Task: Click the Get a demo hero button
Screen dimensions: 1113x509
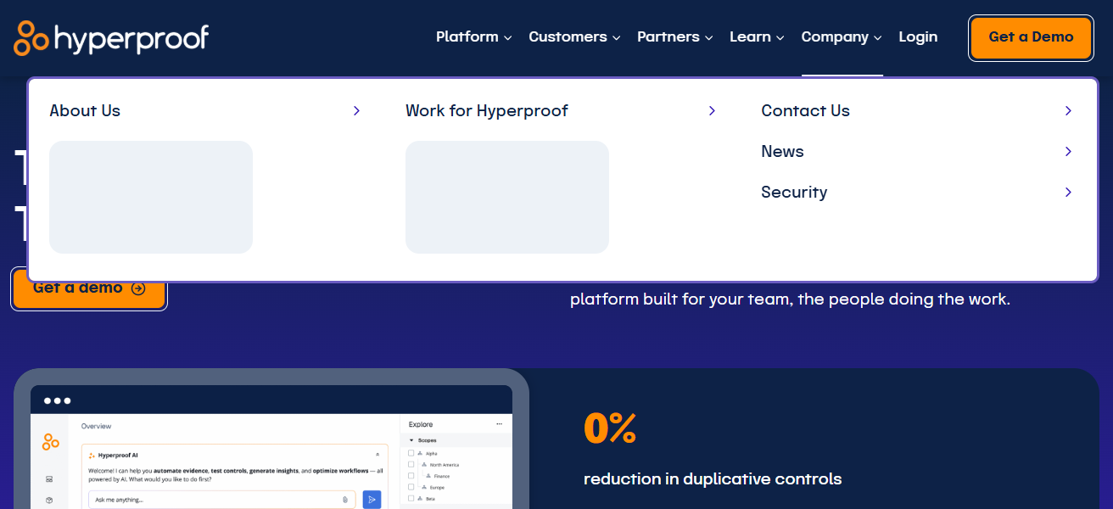Action: pos(89,288)
